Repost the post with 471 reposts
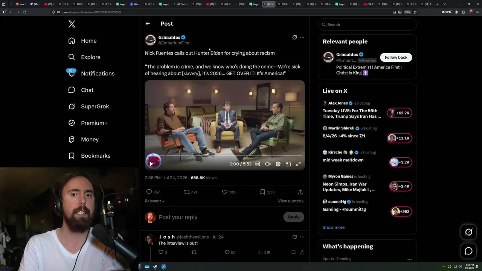Image resolution: width=482 pixels, height=271 pixels. pos(190,192)
